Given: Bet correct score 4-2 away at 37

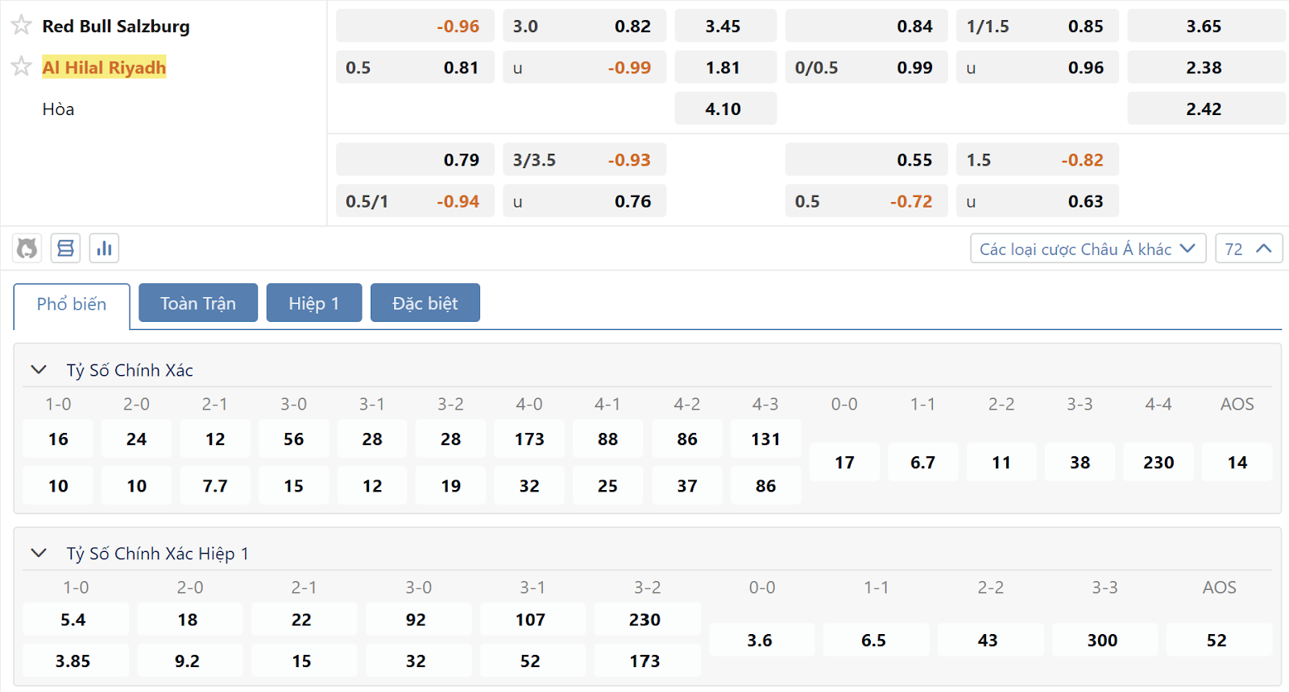Looking at the screenshot, I should click(687, 486).
